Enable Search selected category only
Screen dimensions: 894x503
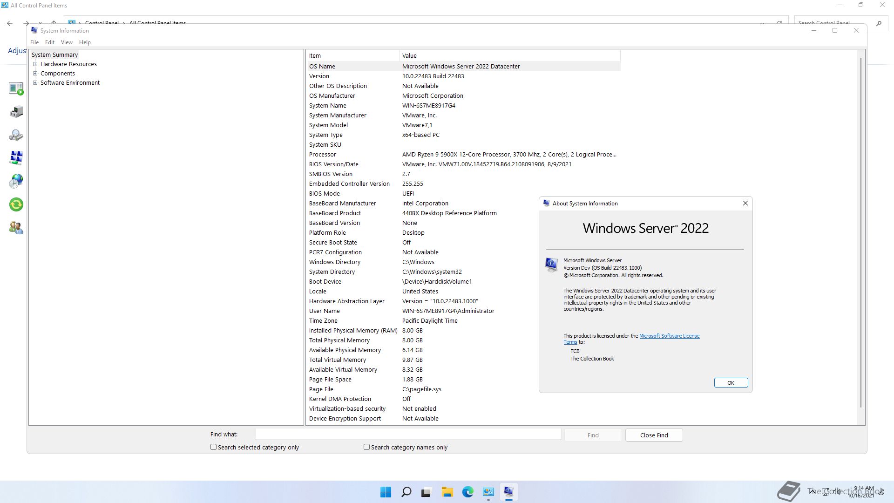point(213,447)
